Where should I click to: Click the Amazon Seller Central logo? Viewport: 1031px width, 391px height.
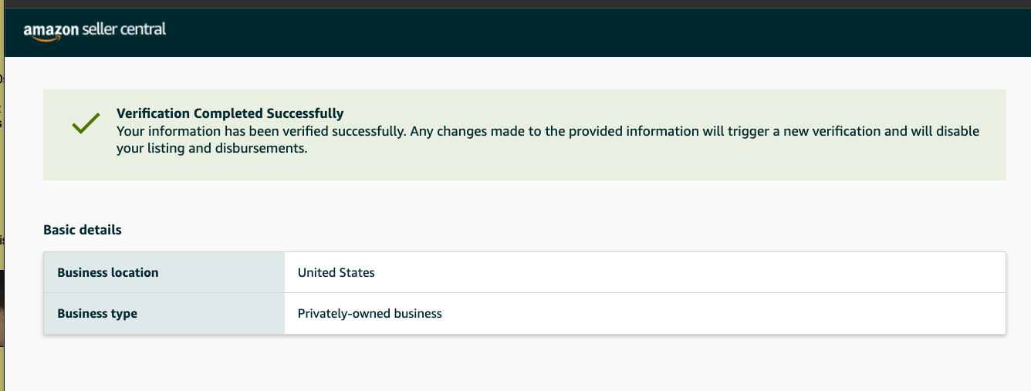(x=95, y=31)
